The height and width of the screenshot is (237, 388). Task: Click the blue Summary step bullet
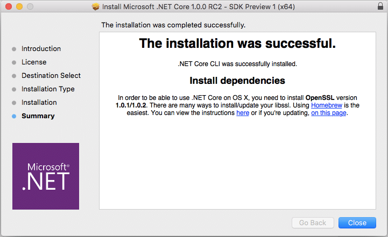coord(14,116)
